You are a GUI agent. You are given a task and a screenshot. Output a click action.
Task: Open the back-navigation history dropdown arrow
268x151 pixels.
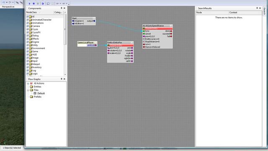pos(60,4)
